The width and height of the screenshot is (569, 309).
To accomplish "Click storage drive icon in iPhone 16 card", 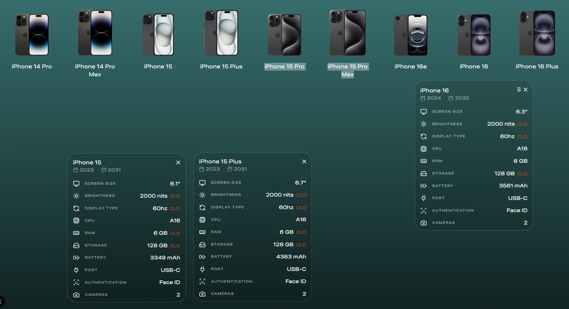I will [424, 174].
